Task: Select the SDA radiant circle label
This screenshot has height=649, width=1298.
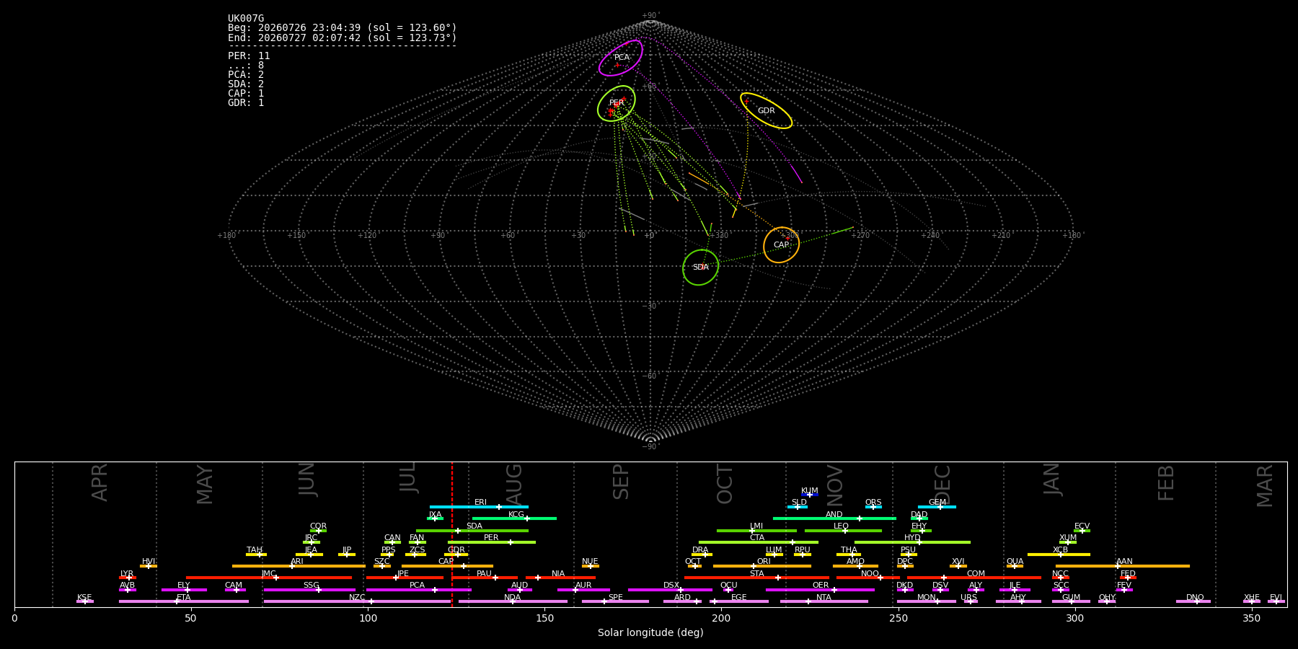Action: (x=701, y=268)
